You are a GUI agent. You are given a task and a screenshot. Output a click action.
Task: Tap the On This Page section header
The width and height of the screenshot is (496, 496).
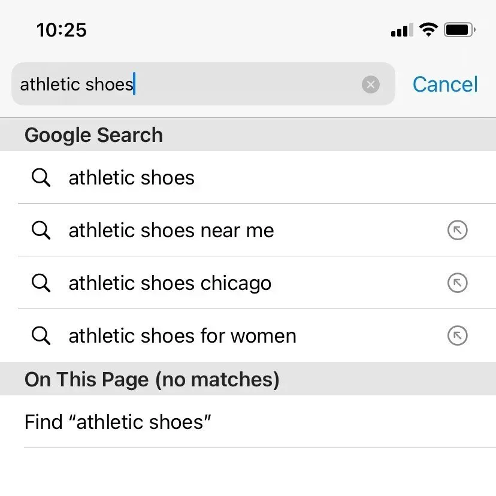click(152, 379)
